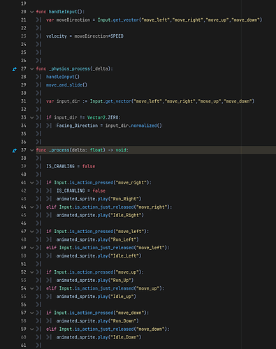Collapse the _physics_process function on line 27
276x349 pixels.
pos(32,69)
